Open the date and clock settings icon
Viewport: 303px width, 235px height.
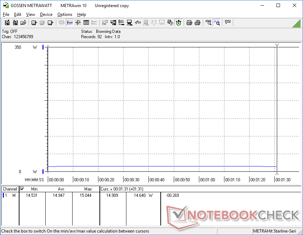(170, 23)
